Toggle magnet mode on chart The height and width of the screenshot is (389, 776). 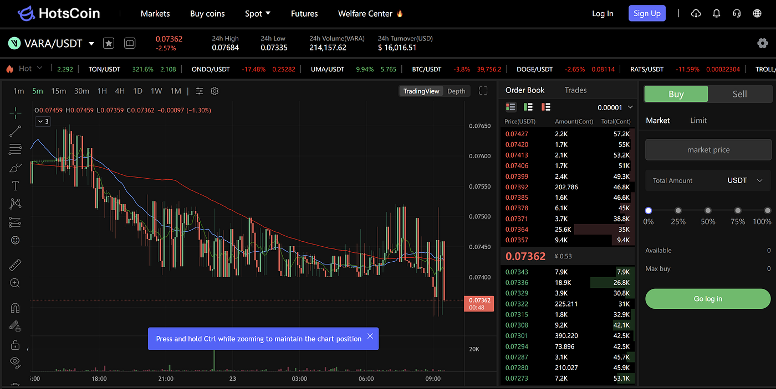pyautogui.click(x=16, y=308)
